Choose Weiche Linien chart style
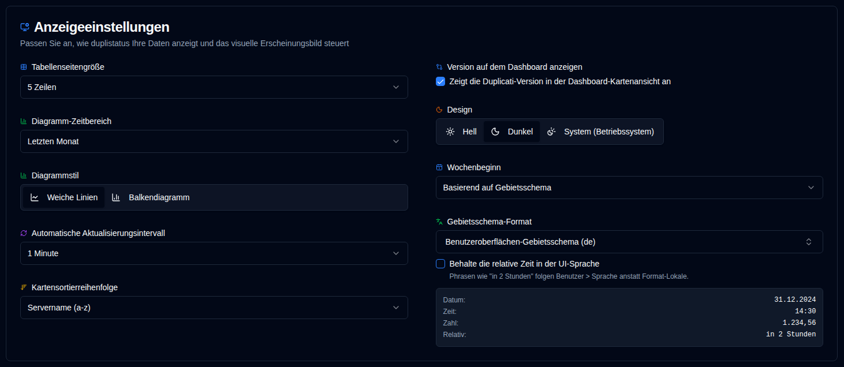The image size is (844, 367). point(64,197)
